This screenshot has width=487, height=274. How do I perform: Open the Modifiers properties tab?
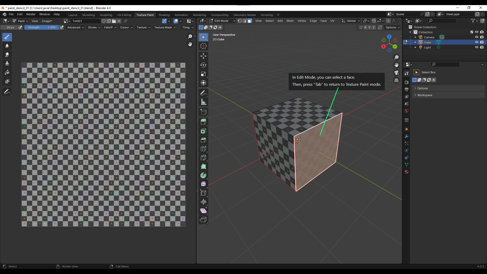tap(407, 136)
